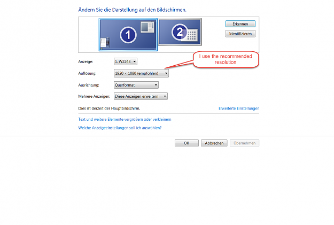
Task: Select monitor 1 thumbnail
Action: (128, 35)
